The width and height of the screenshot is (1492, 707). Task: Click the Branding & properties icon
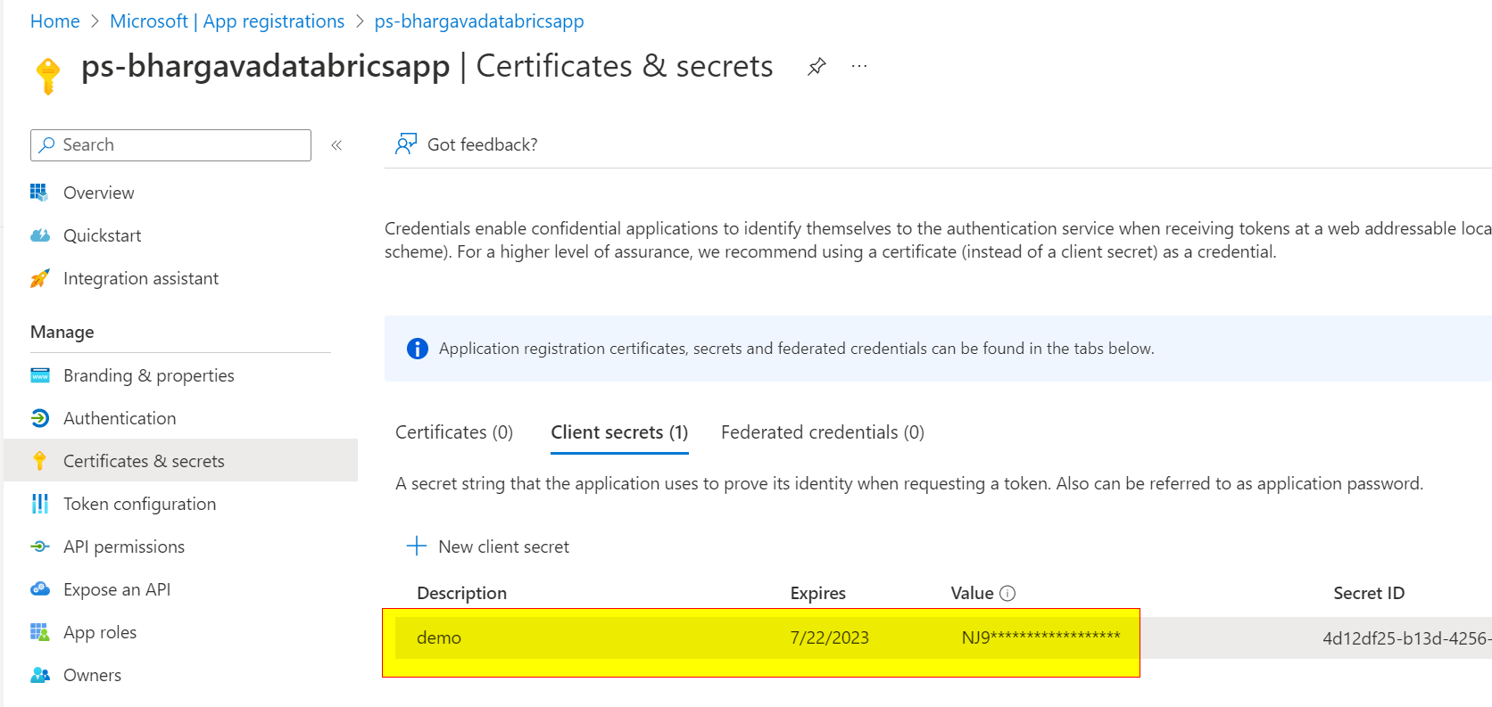click(40, 375)
